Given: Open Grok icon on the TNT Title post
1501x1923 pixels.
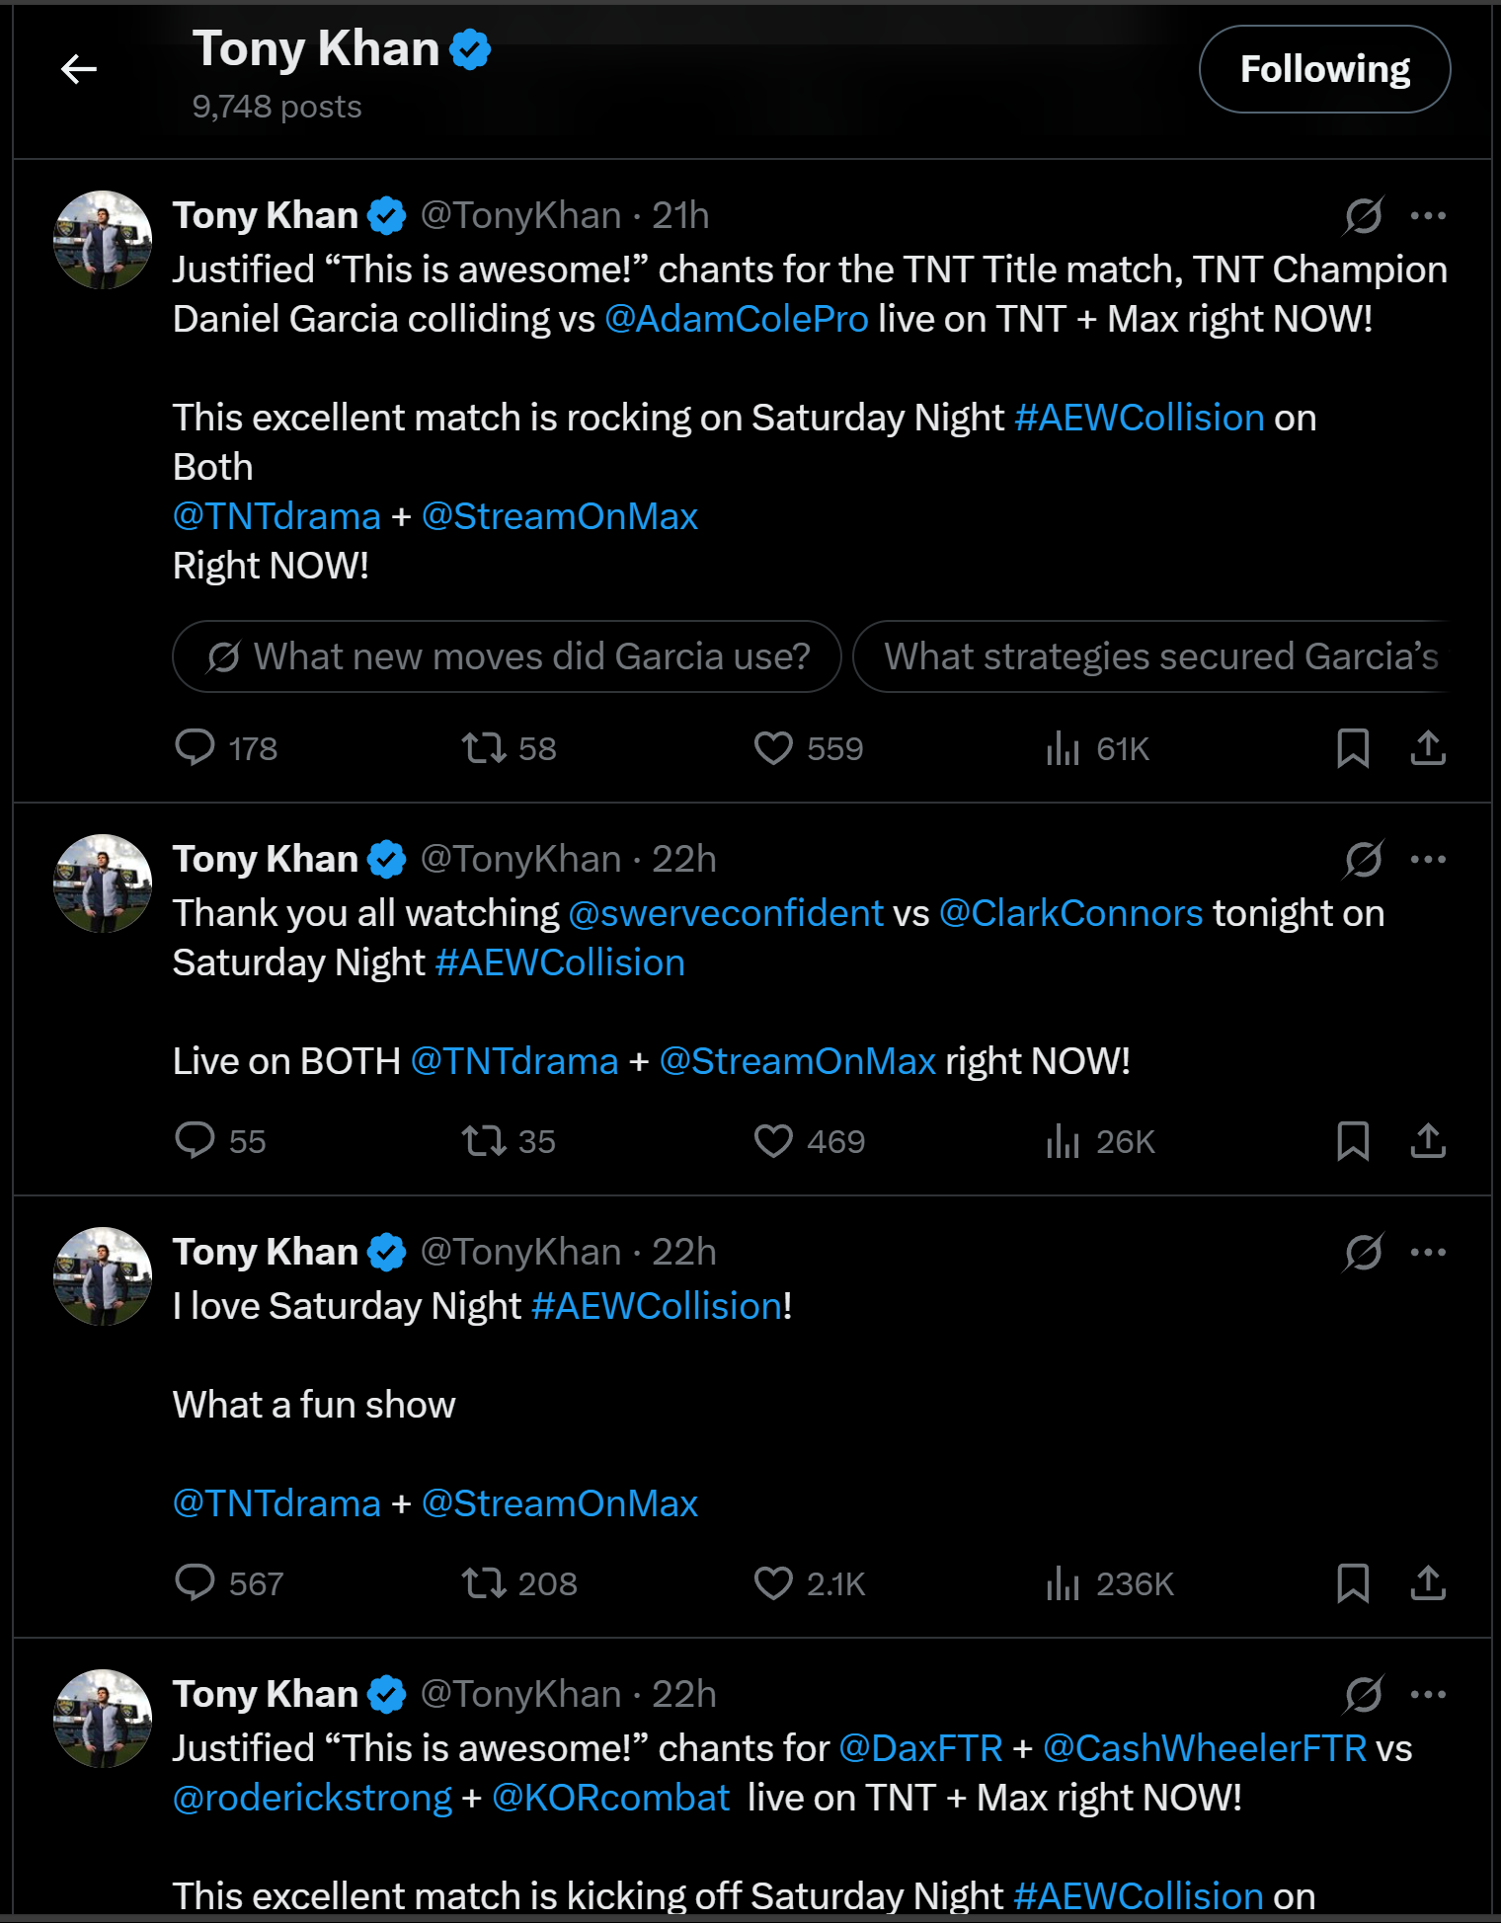Looking at the screenshot, I should click(x=1363, y=215).
